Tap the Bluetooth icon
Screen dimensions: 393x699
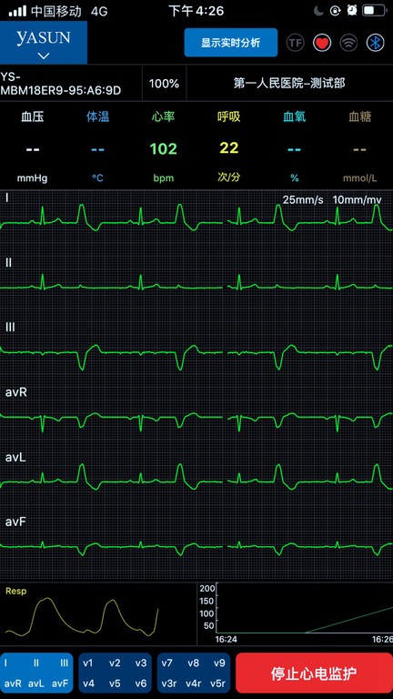375,43
